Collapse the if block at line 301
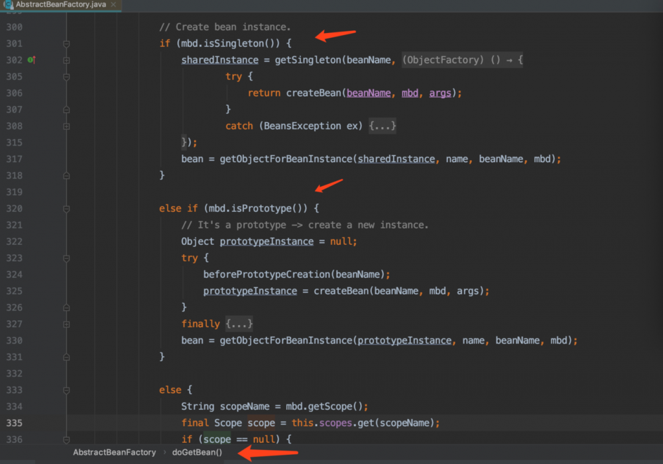 pyautogui.click(x=66, y=44)
